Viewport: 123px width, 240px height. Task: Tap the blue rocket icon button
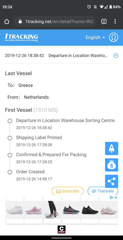[x=112, y=148]
